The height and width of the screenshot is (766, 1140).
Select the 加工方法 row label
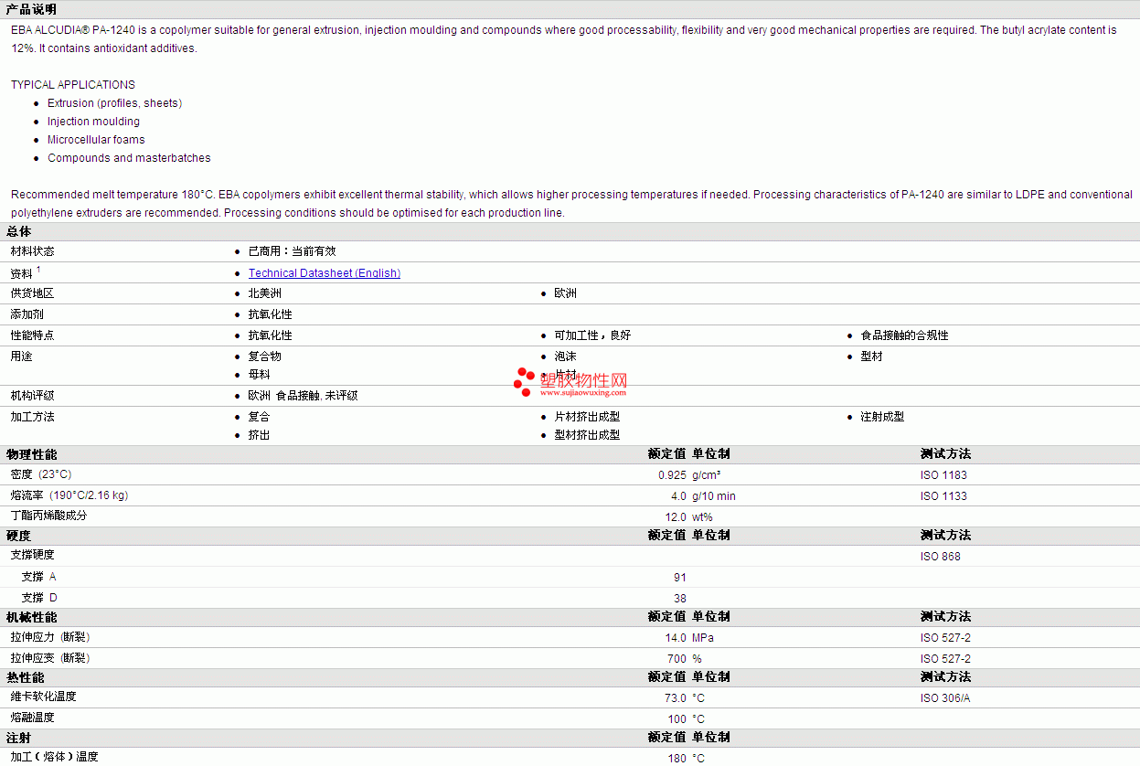[x=32, y=417]
